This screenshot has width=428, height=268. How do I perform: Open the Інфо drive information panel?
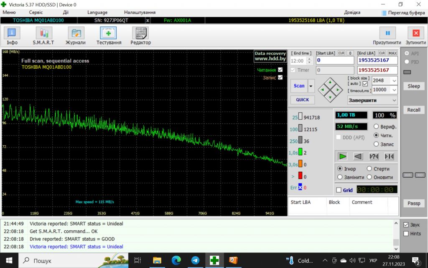tap(12, 36)
